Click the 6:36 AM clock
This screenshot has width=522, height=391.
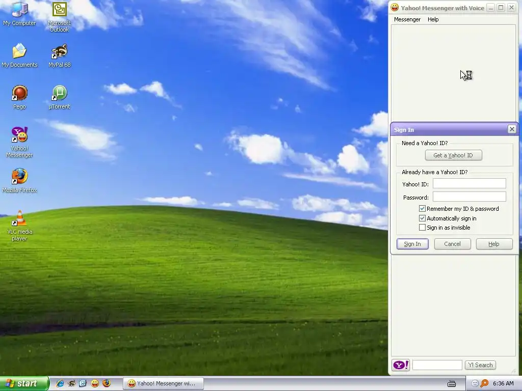(503, 384)
